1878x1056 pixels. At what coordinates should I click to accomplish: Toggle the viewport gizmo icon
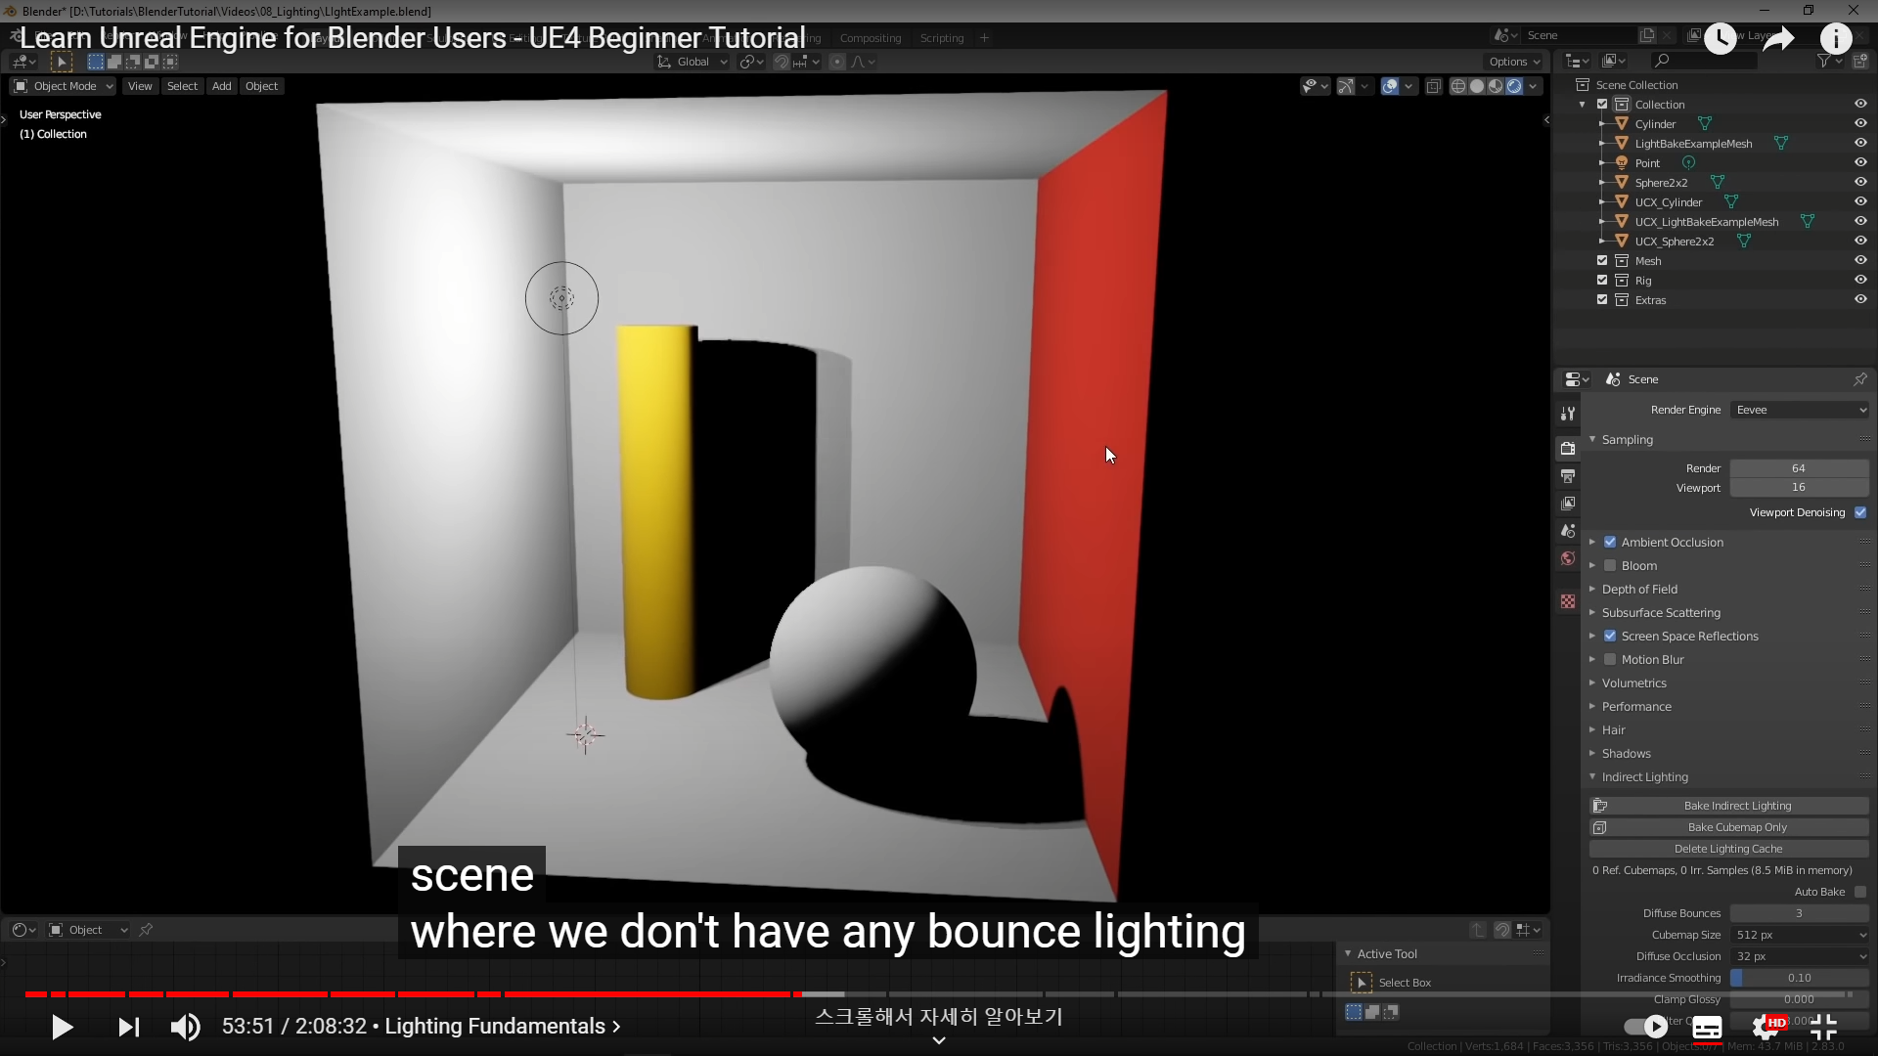[1346, 86]
